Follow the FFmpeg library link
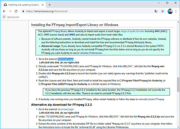The width and height of the screenshot is (180, 129). tap(59, 31)
